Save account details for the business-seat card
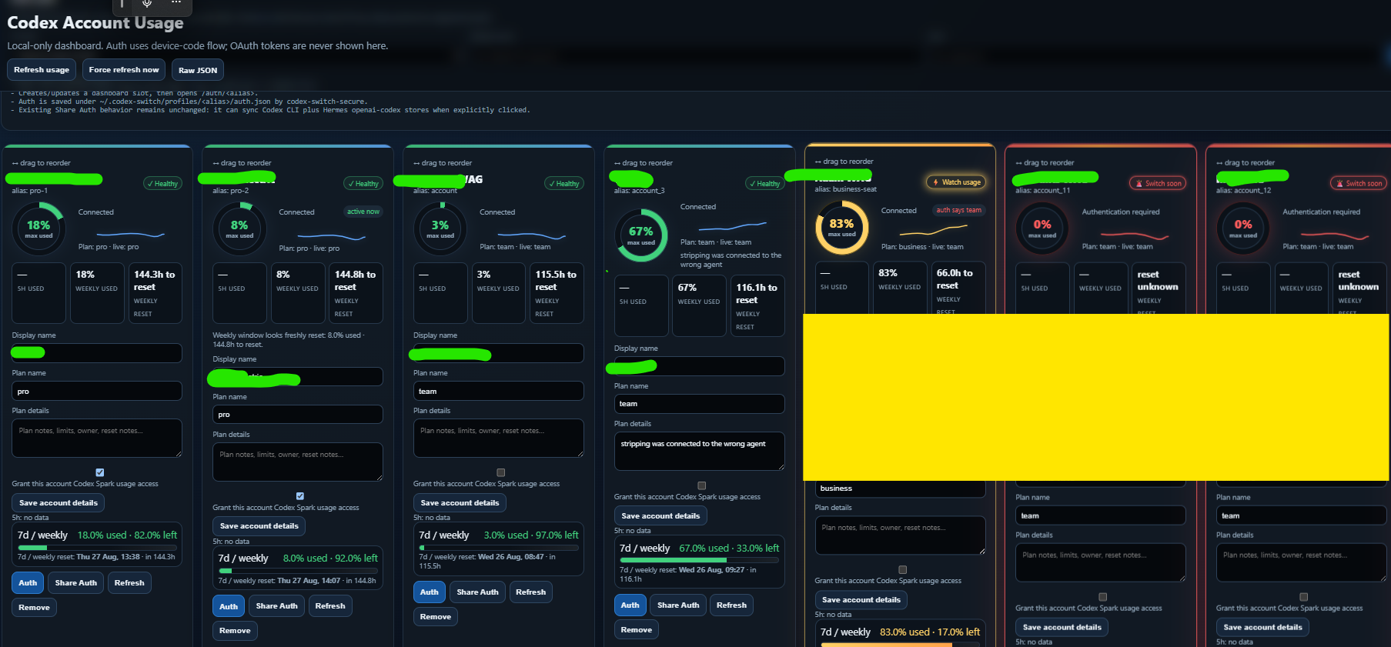The height and width of the screenshot is (647, 1391). click(x=861, y=600)
